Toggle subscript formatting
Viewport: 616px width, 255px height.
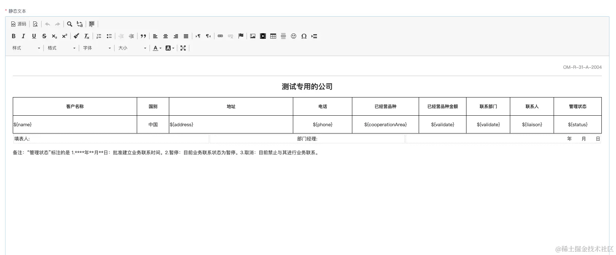[x=54, y=36]
